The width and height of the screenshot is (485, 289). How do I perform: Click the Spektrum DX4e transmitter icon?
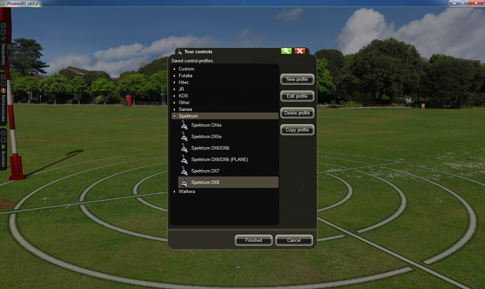pos(184,125)
